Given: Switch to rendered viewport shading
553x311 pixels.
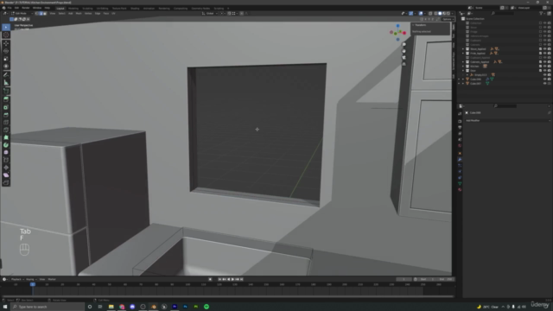Looking at the screenshot, I should pyautogui.click(x=448, y=14).
